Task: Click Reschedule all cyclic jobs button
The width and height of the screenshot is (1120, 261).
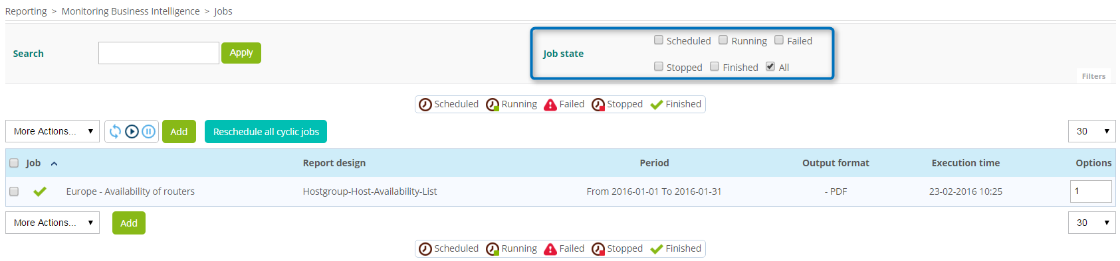Action: (266, 131)
